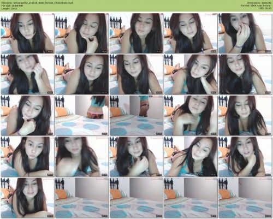Open third-row middle thumbnail with mostly empty bed

pos(136,115)
